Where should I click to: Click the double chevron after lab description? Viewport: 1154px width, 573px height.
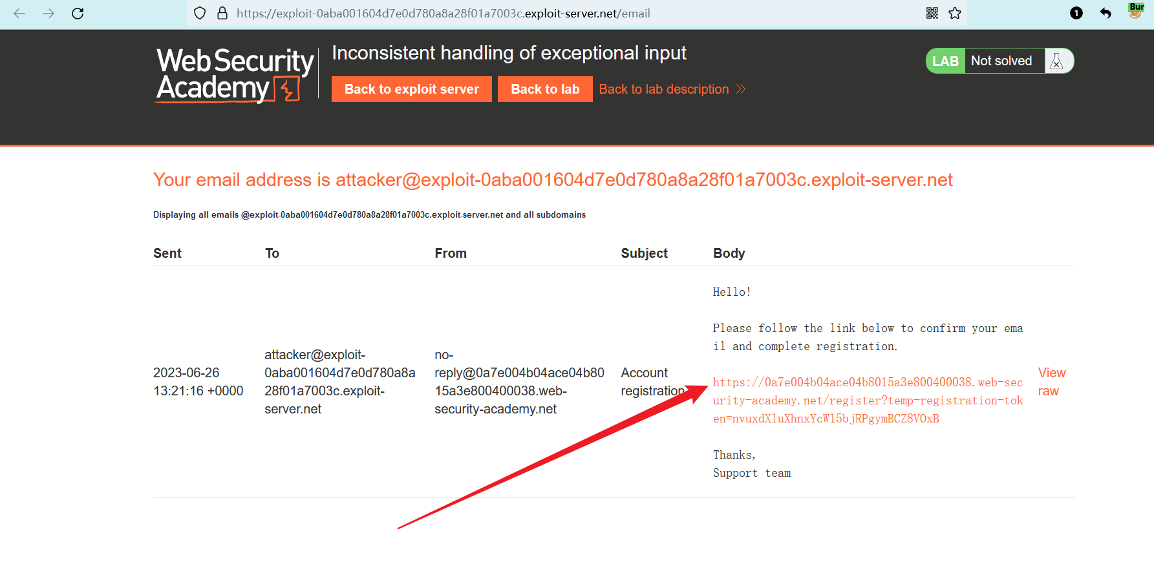pos(741,89)
